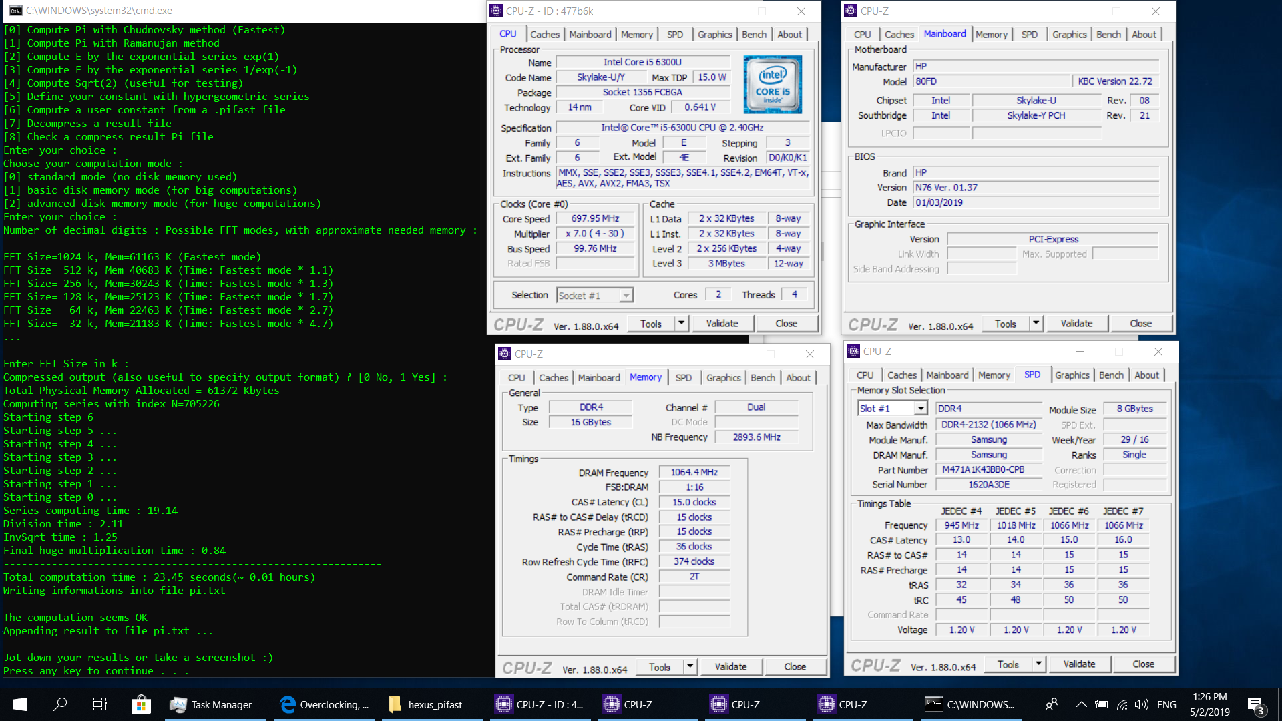Click Tools button in SPD window

1008,664
